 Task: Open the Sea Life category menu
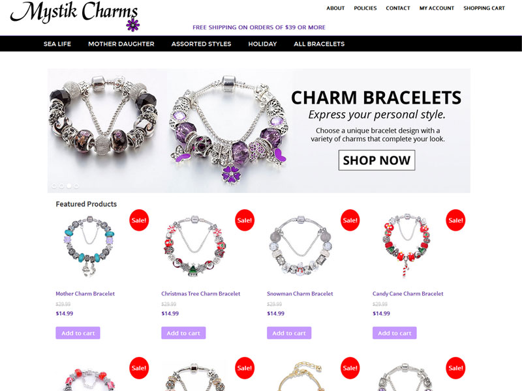(57, 44)
